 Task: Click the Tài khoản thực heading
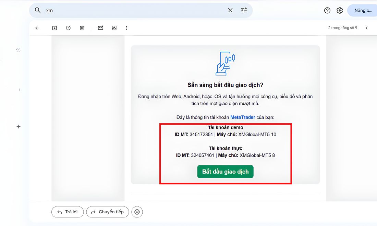coord(226,148)
